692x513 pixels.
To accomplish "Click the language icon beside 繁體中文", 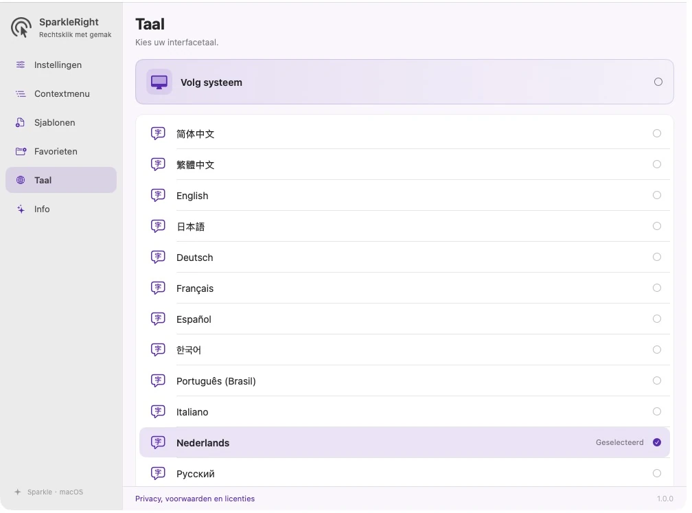I will 158,164.
